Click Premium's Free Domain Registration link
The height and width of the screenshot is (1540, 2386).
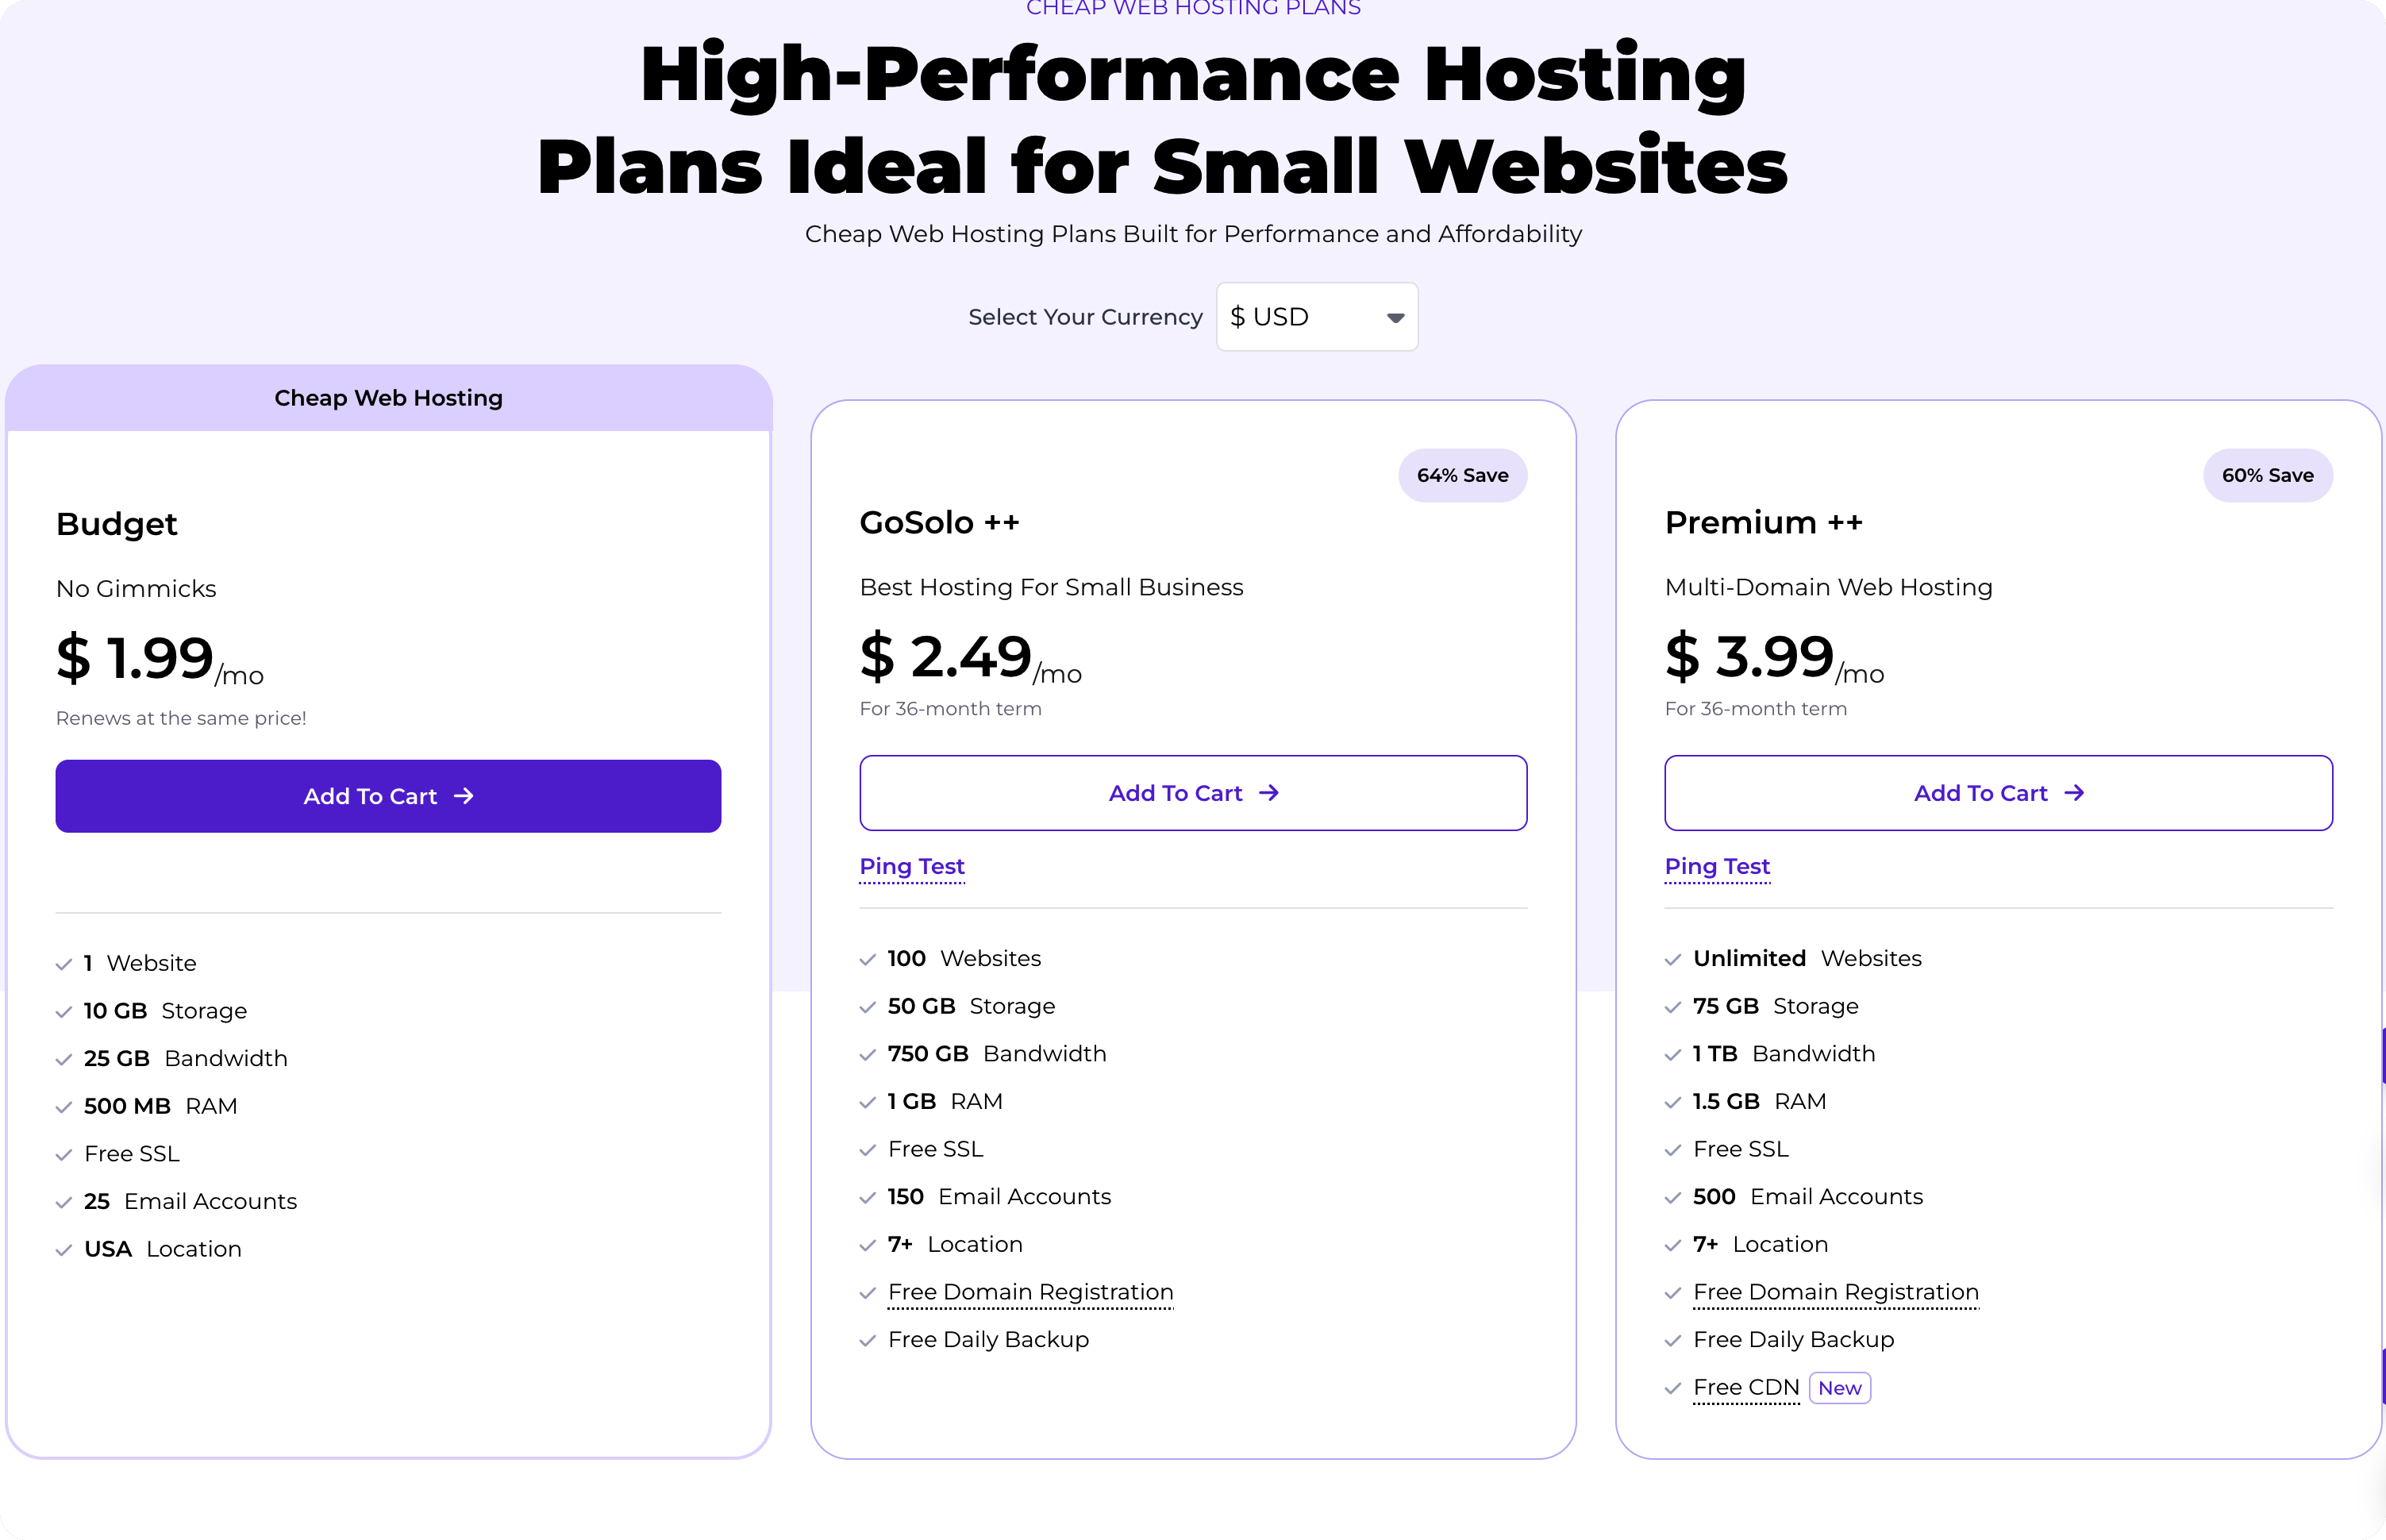pos(1835,1292)
